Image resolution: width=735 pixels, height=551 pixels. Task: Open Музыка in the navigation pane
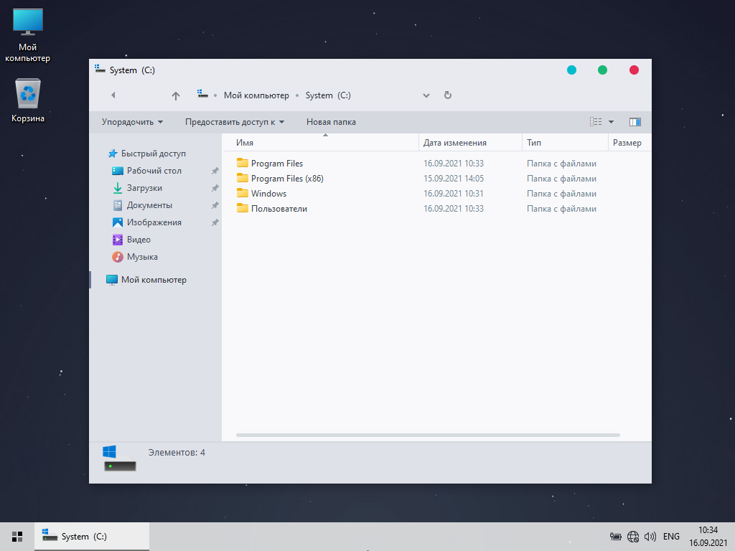click(x=142, y=257)
